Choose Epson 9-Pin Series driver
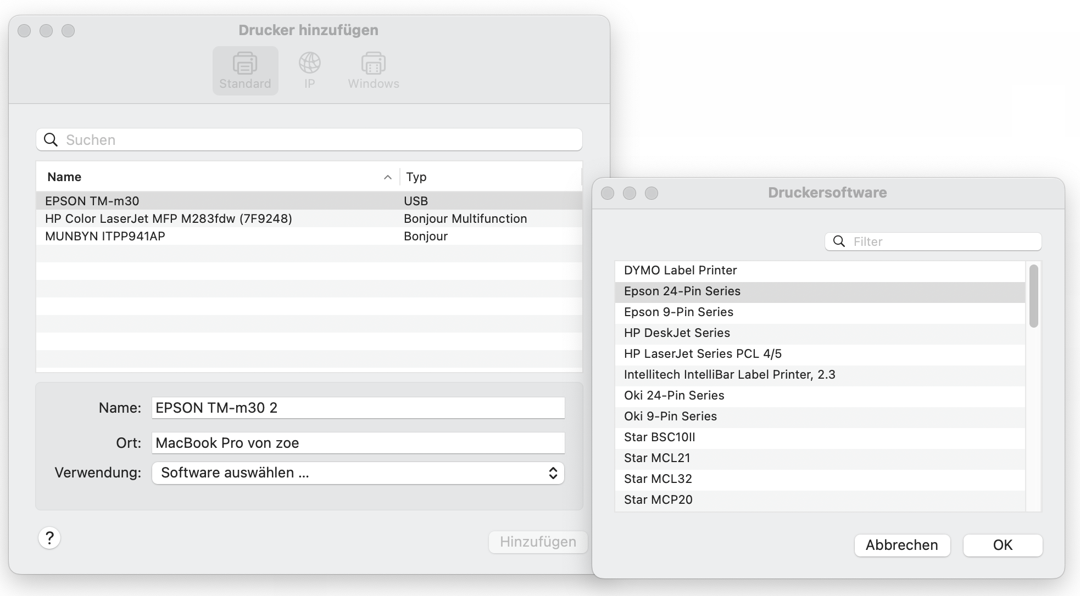Image resolution: width=1080 pixels, height=596 pixels. coord(678,312)
